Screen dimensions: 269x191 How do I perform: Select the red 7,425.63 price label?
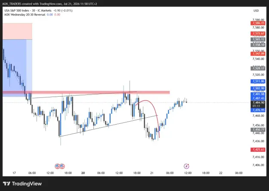(x=258, y=150)
